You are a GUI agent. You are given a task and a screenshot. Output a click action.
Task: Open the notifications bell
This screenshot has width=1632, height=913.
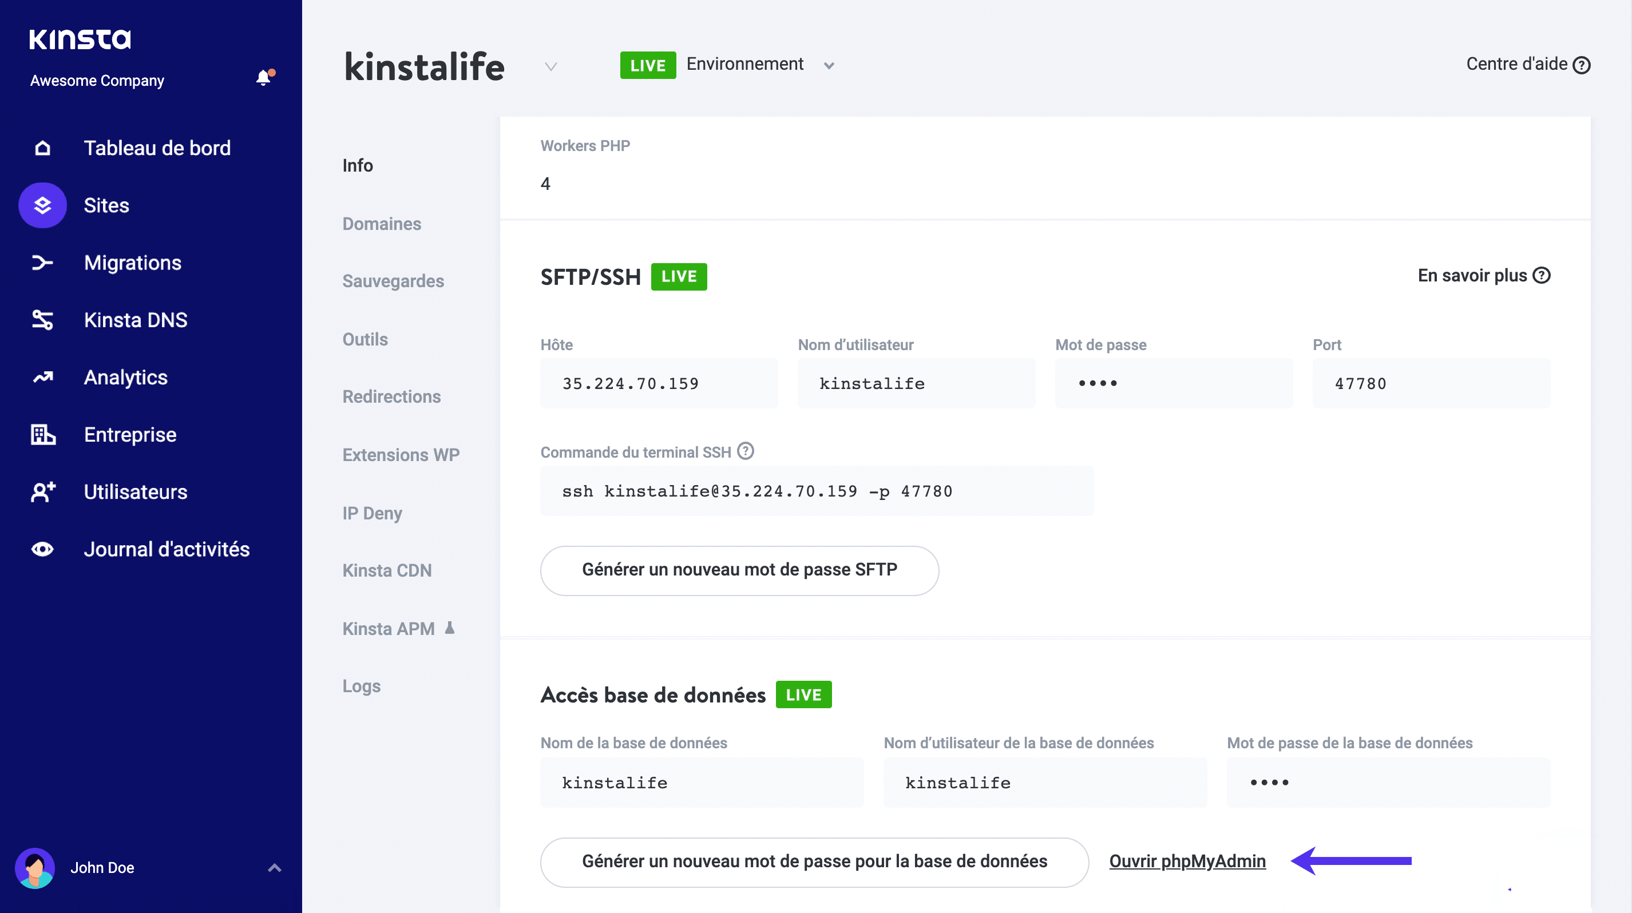tap(264, 77)
